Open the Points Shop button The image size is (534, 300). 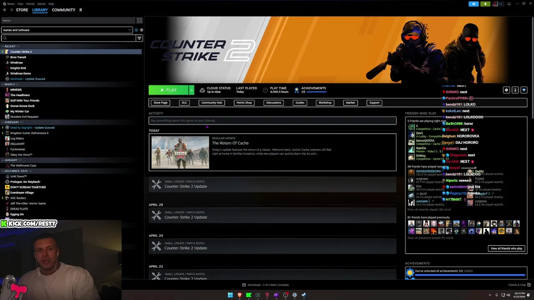(x=244, y=102)
